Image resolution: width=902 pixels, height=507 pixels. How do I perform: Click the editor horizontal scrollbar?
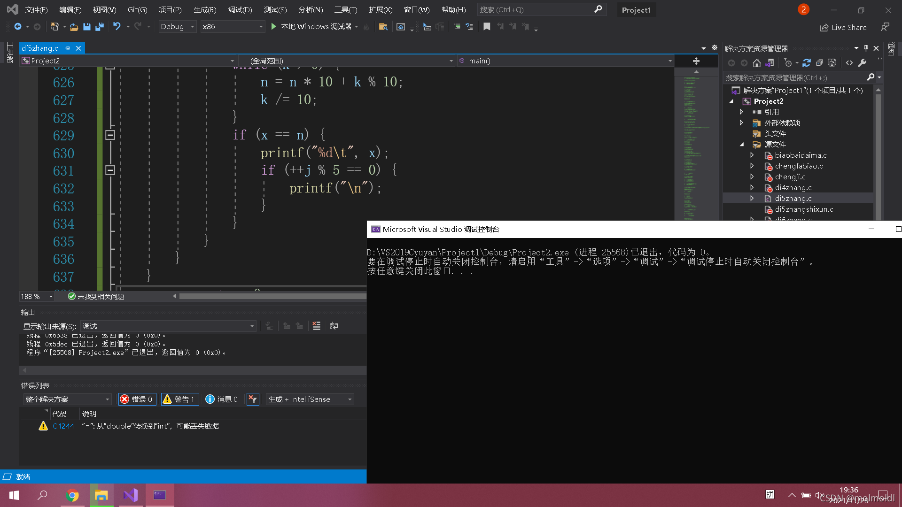[x=272, y=296]
